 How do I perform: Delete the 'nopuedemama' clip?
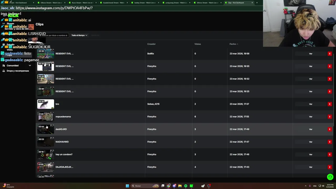(x=329, y=117)
